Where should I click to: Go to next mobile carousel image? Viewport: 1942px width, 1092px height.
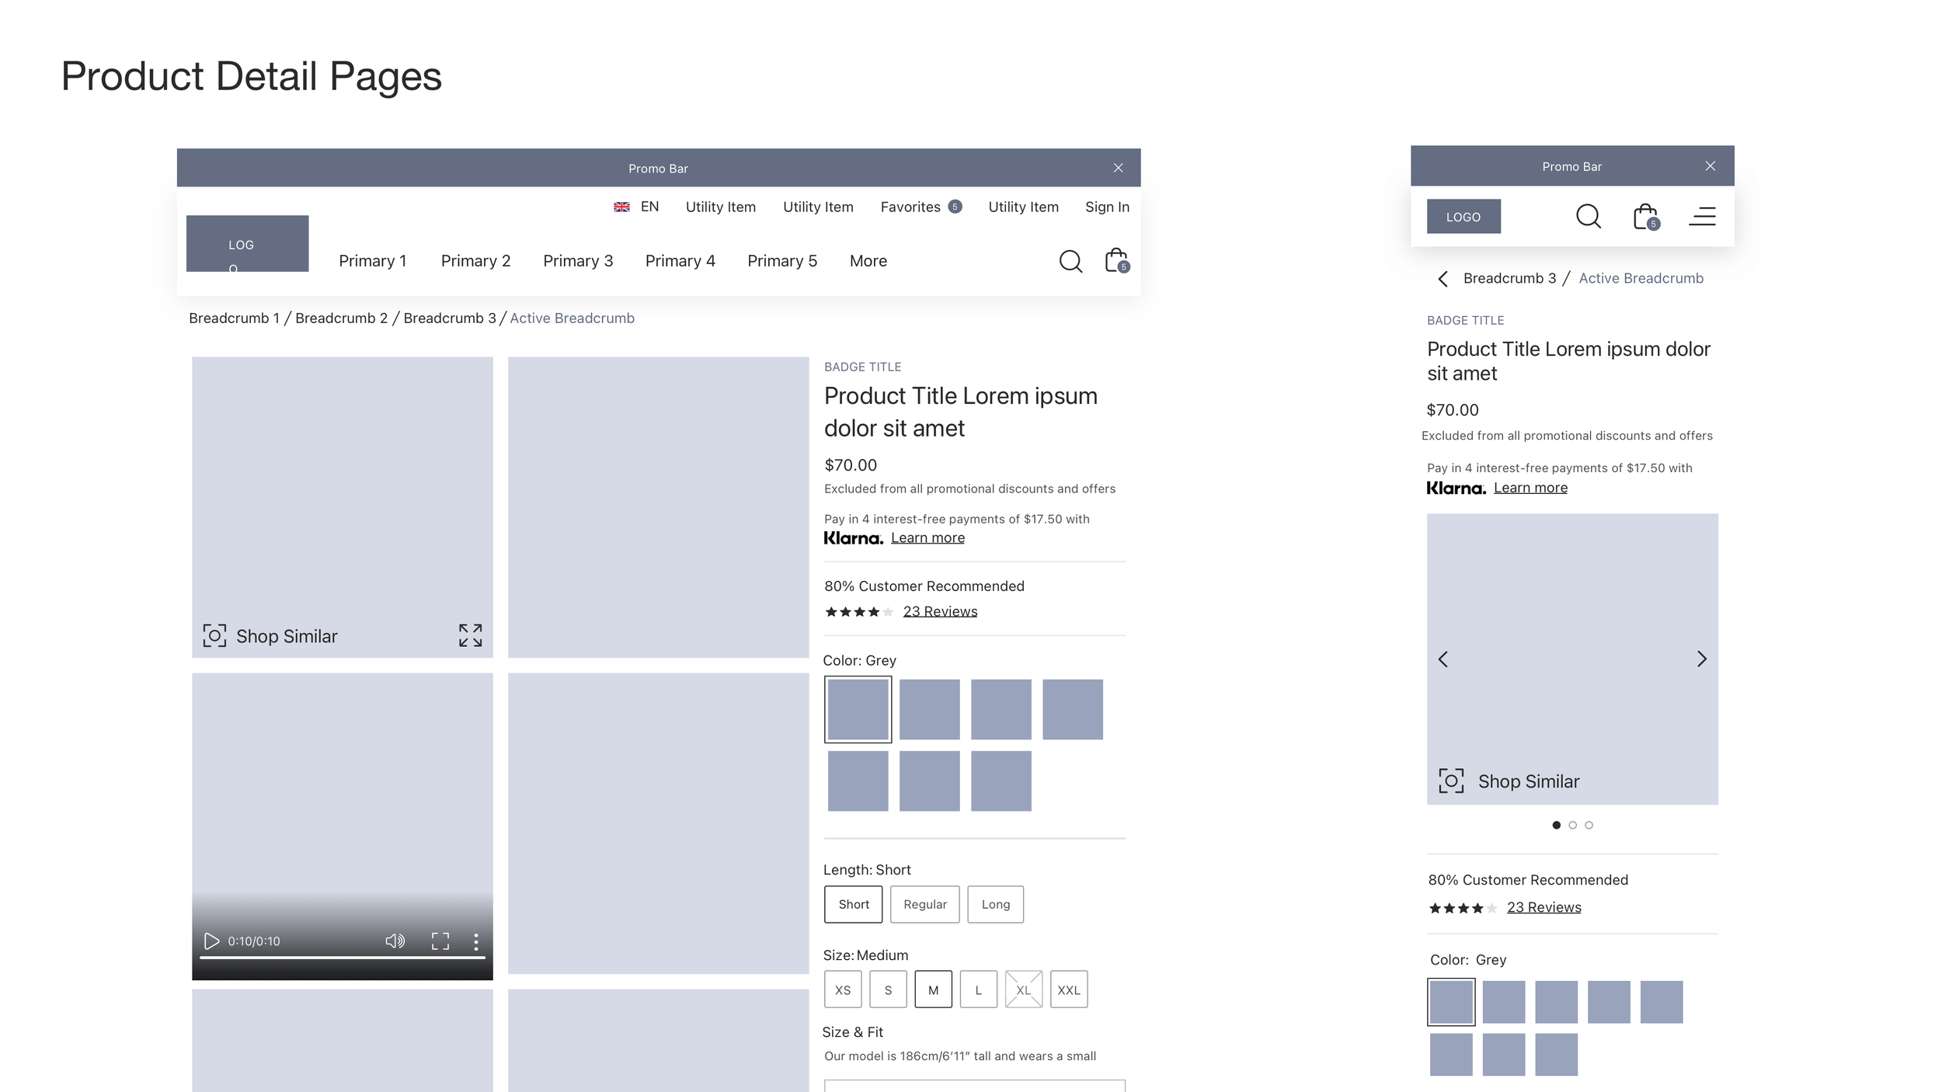(1701, 659)
